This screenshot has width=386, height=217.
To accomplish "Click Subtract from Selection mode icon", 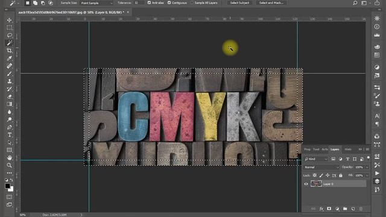I will [x=43, y=3].
